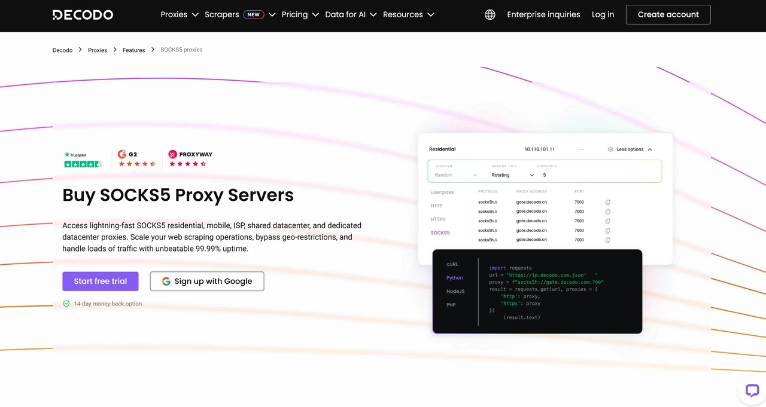
Task: Switch code example to cURL tab
Action: pyautogui.click(x=452, y=264)
